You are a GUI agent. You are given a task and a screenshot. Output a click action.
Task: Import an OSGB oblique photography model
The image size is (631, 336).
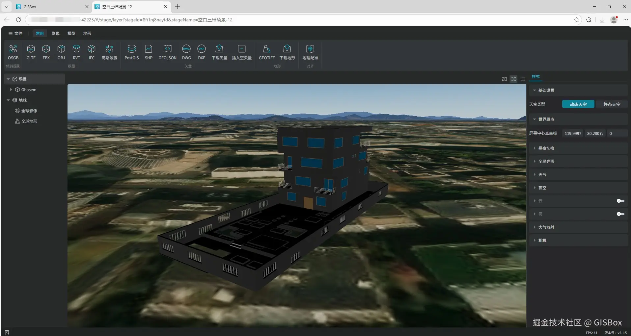(13, 52)
